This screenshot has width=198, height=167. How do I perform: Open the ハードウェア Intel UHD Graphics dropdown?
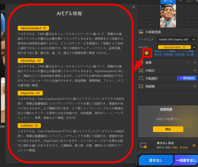(x=176, y=40)
